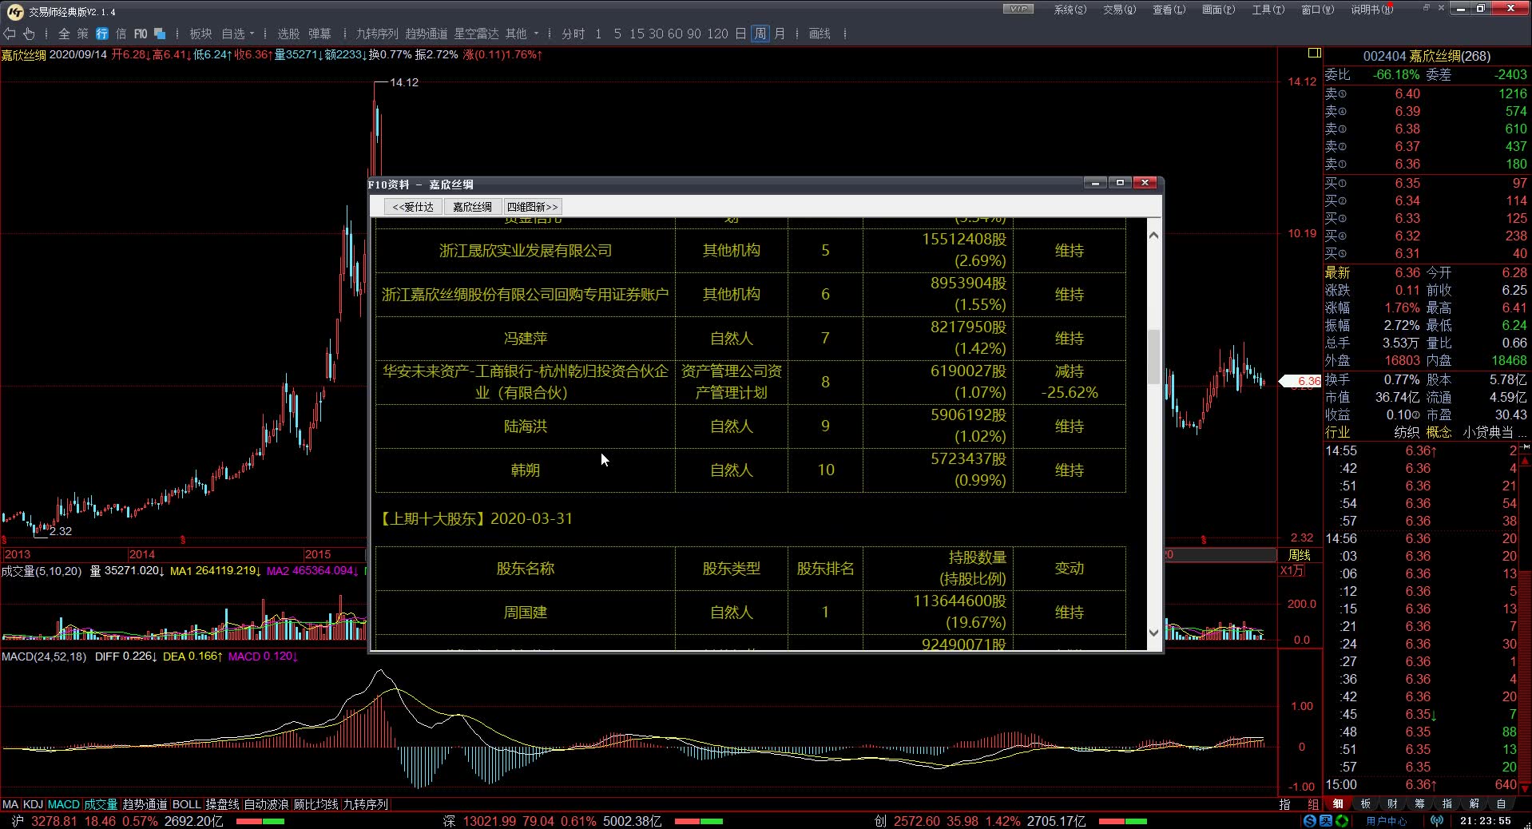The width and height of the screenshot is (1532, 829).
Task: Expand the 其他 dropdown in toolbar
Action: pos(537,34)
